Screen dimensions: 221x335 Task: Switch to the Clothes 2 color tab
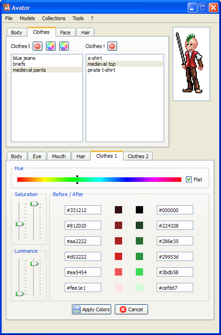pyautogui.click(x=138, y=156)
